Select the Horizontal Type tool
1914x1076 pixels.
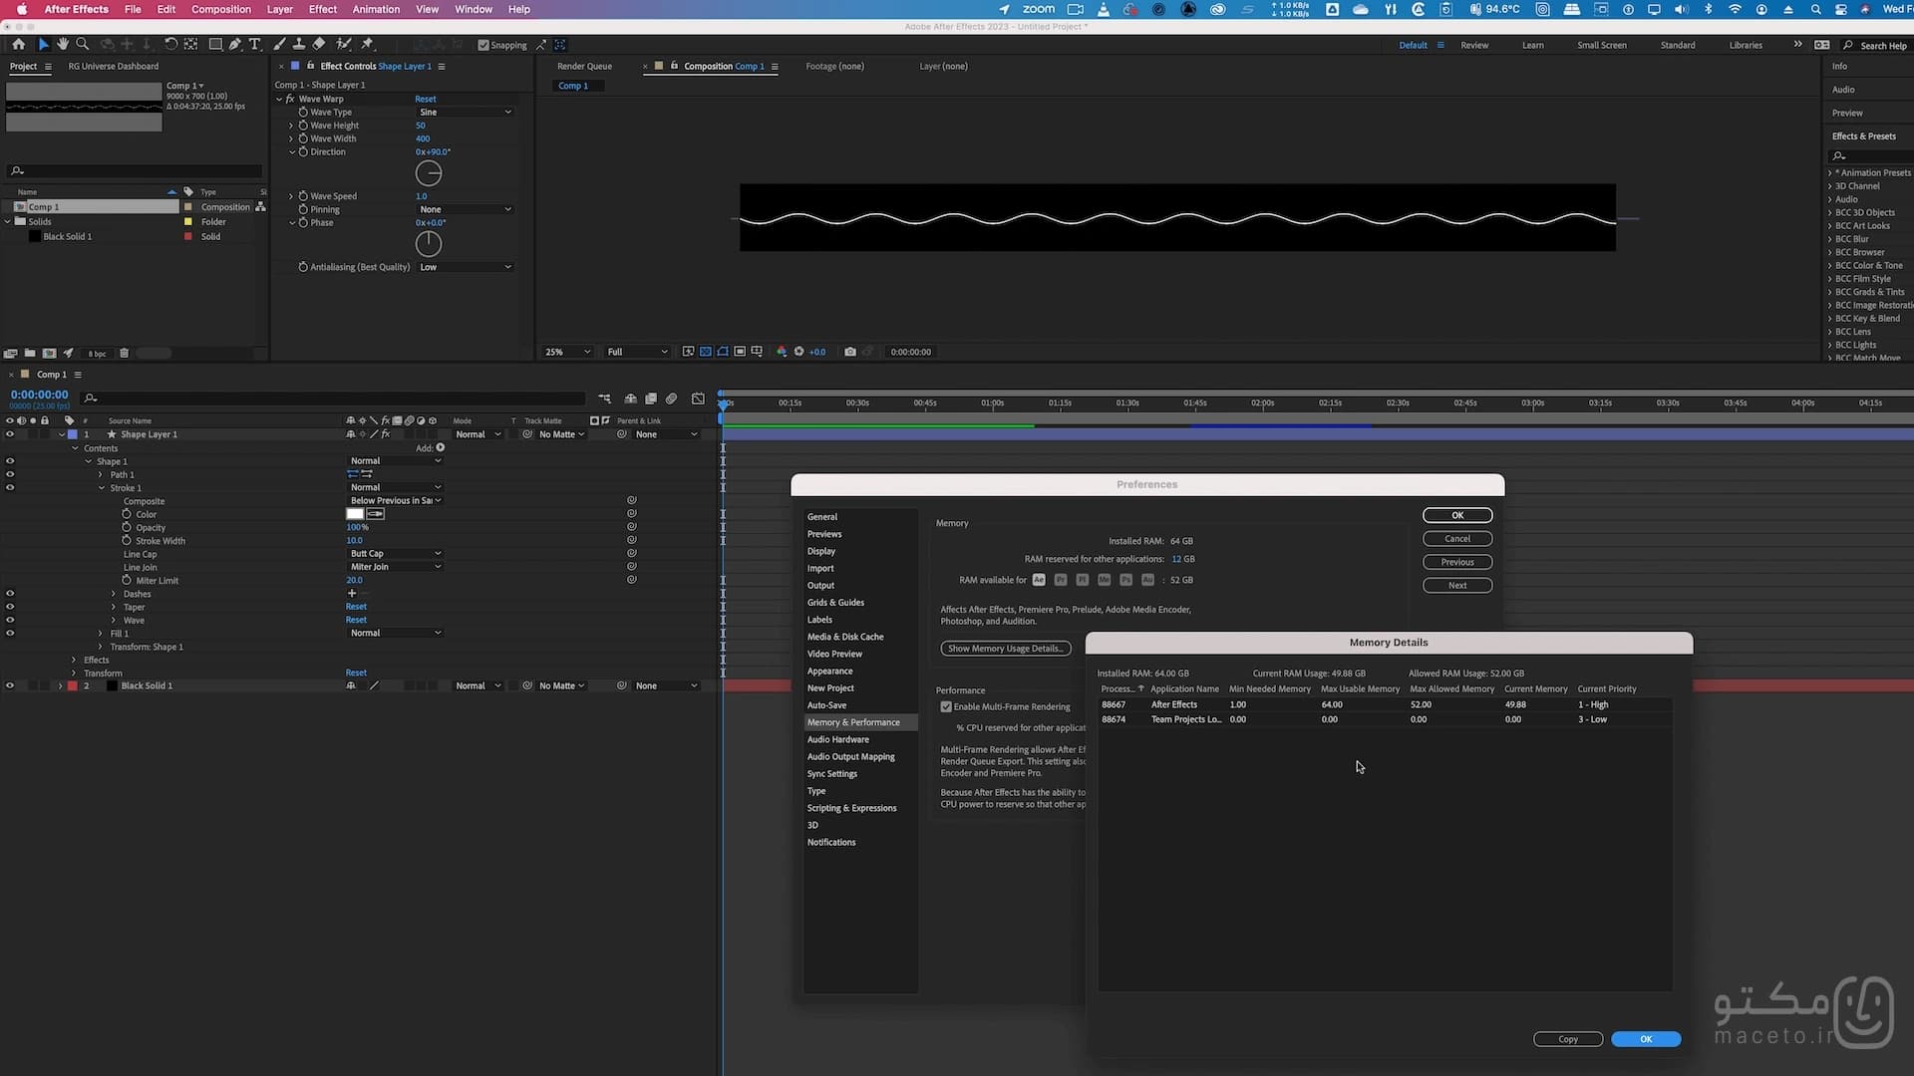255,45
